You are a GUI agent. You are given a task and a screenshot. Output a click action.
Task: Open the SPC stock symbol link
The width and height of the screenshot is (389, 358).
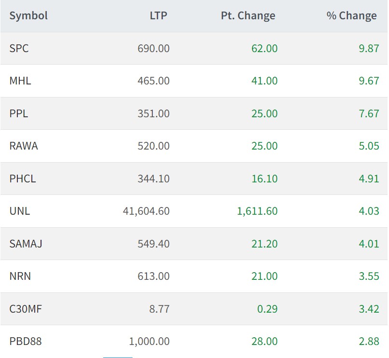(19, 48)
